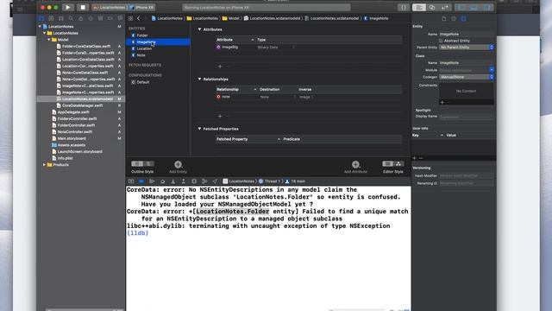This screenshot has width=552, height=311.
Task: Open the Module dropdown
Action: pos(491,70)
